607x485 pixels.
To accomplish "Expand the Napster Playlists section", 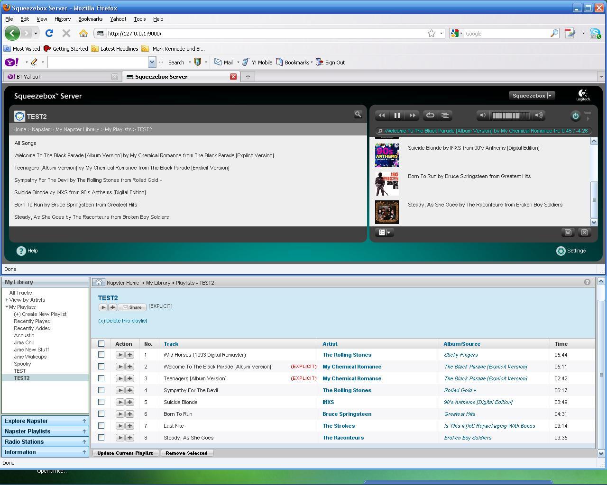I will 45,431.
